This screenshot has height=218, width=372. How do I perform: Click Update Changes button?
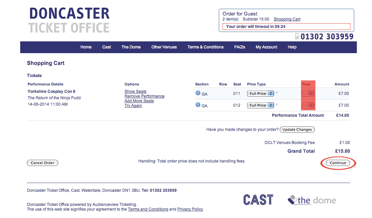pos(297,130)
